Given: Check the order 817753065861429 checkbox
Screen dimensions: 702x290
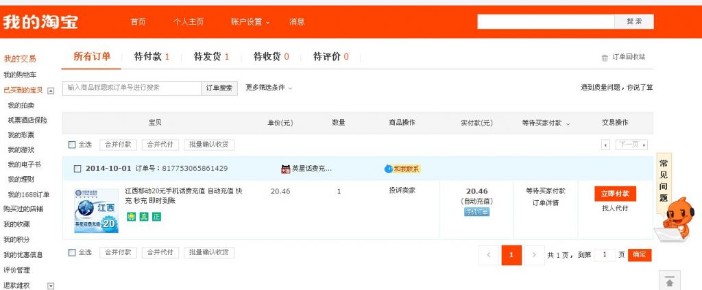Looking at the screenshot, I should pyautogui.click(x=77, y=169).
